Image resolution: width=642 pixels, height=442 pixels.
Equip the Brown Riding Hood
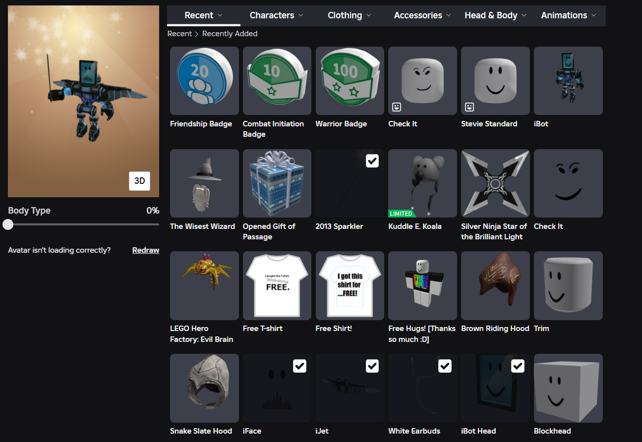point(495,285)
